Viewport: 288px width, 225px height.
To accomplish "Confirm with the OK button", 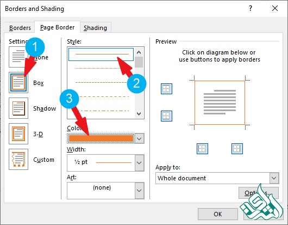I will point(218,214).
